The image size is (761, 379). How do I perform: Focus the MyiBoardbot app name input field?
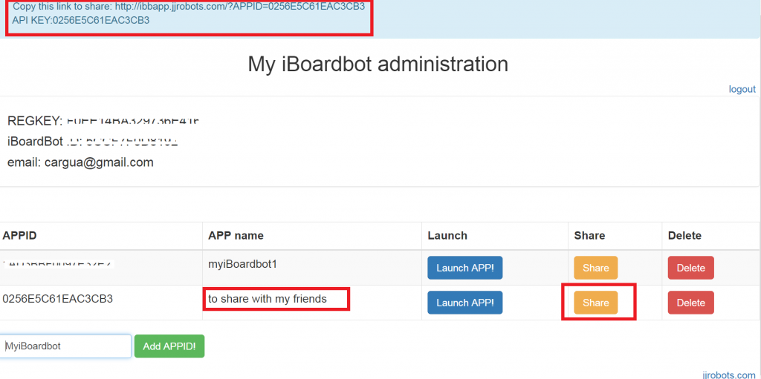point(65,346)
